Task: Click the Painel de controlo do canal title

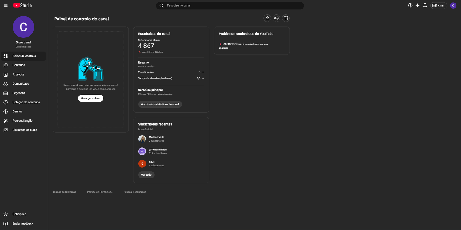Action: [82, 19]
